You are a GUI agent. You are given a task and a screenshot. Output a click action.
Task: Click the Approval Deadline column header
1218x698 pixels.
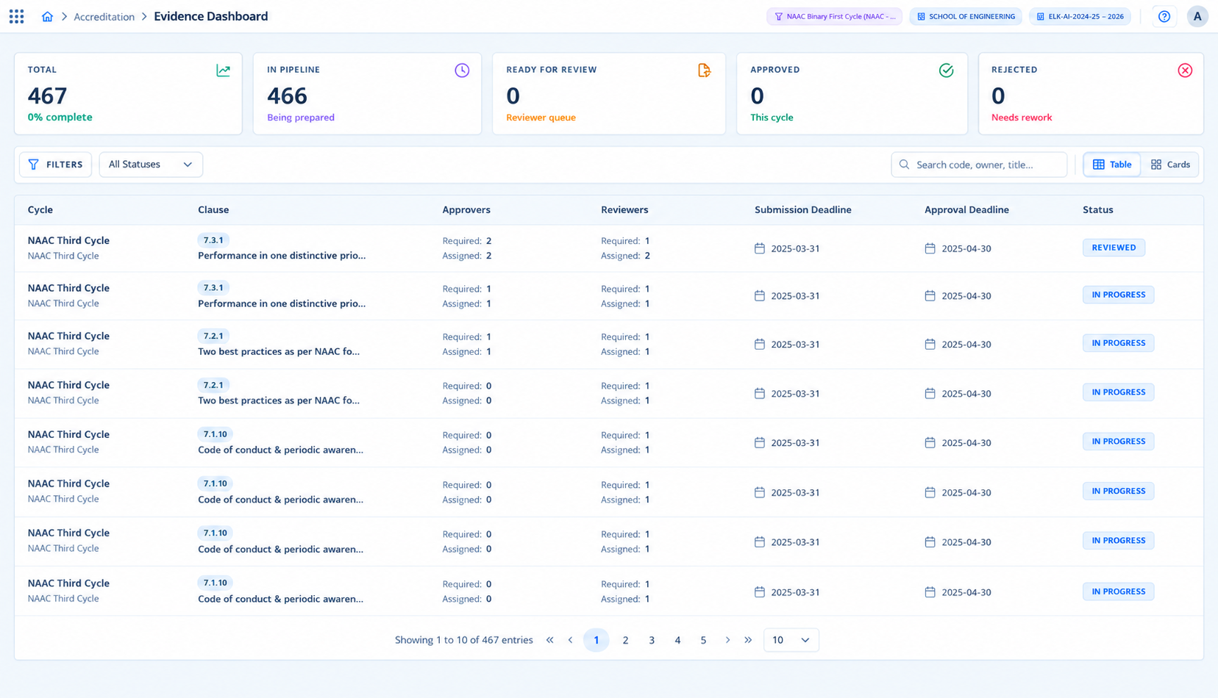pyautogui.click(x=966, y=210)
